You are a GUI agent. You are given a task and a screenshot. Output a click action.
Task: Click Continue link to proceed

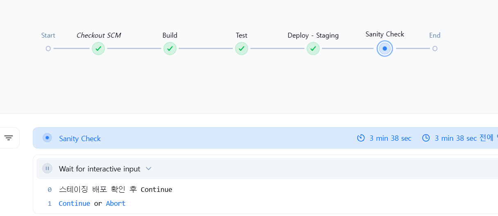pyautogui.click(x=74, y=203)
